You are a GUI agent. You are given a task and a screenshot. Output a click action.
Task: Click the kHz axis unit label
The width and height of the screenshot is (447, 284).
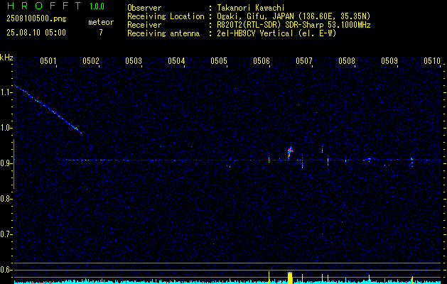pyautogui.click(x=6, y=58)
